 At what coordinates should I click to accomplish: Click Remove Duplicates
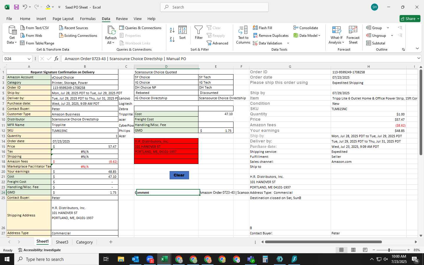tap(271, 35)
